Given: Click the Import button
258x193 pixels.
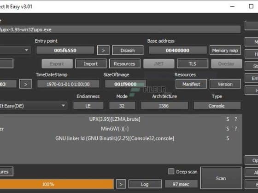Looking at the screenshot, I should (x=91, y=64).
